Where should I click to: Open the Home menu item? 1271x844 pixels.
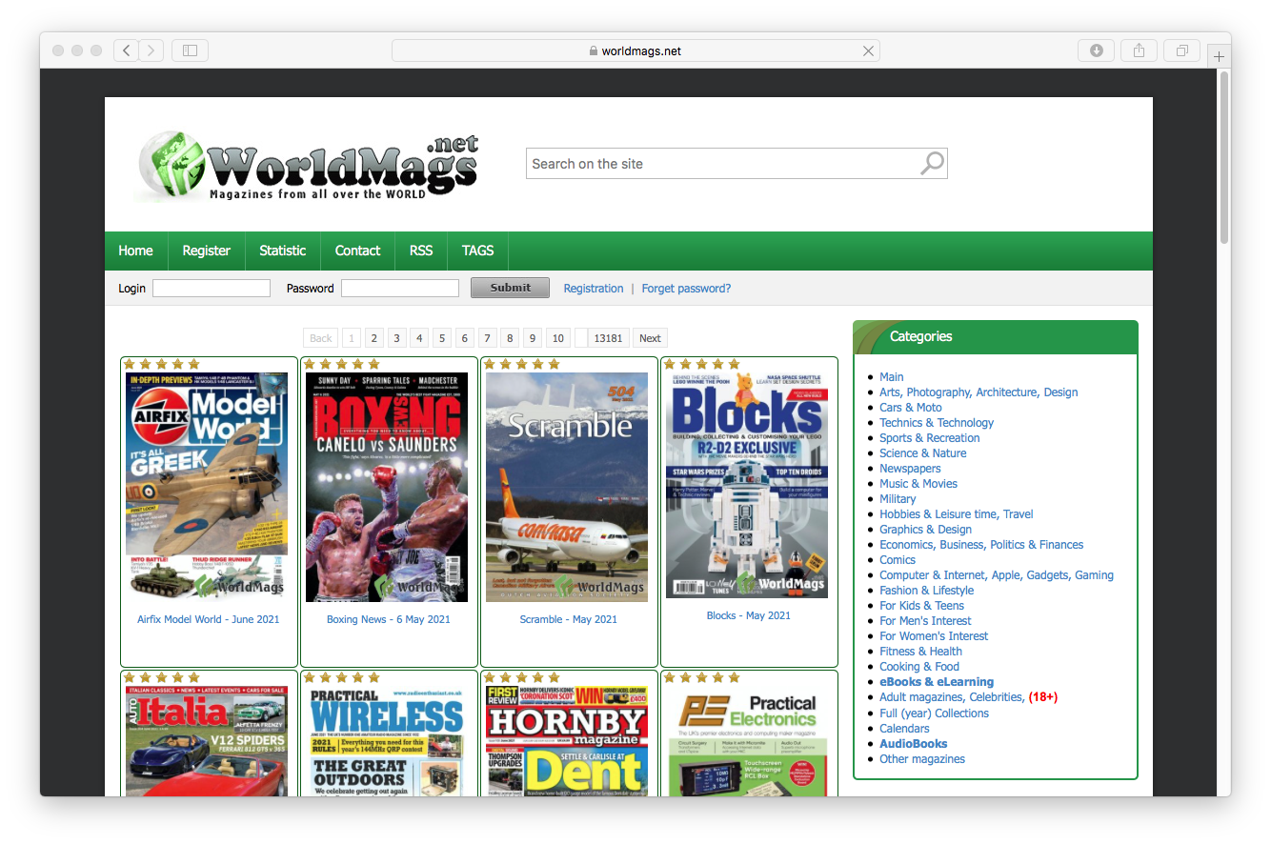point(135,251)
